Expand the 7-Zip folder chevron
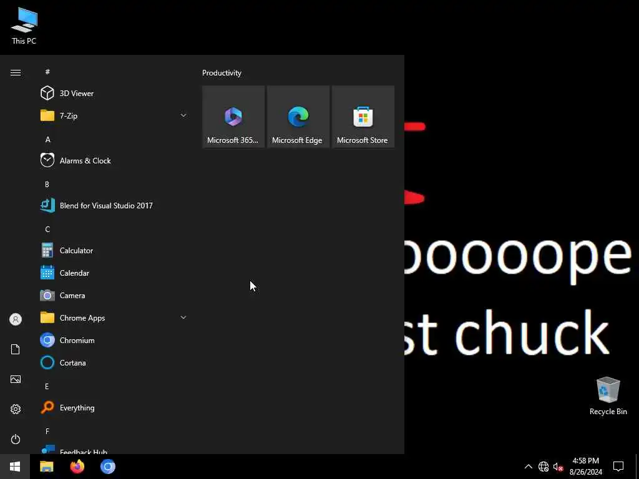639x479 pixels. [x=183, y=115]
